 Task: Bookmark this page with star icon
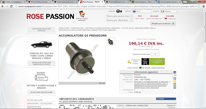tap(199, 6)
